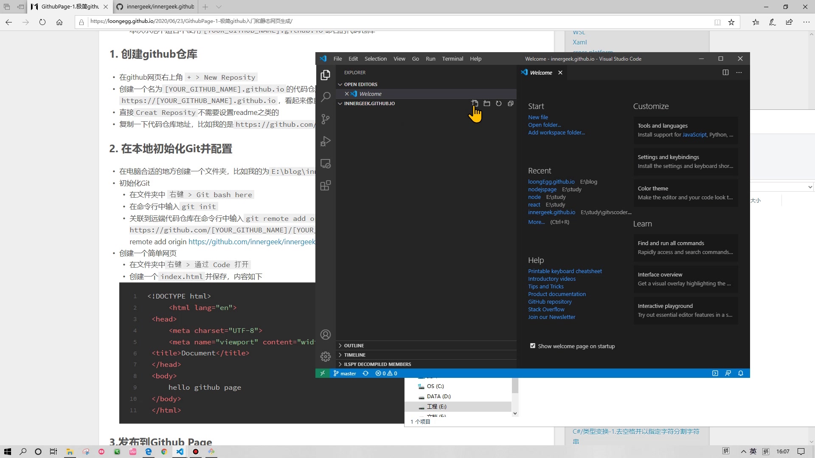Open Stack Overflow help link
This screenshot has width=815, height=458.
click(x=546, y=309)
